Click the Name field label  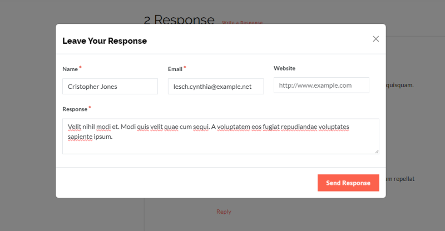pyautogui.click(x=70, y=69)
